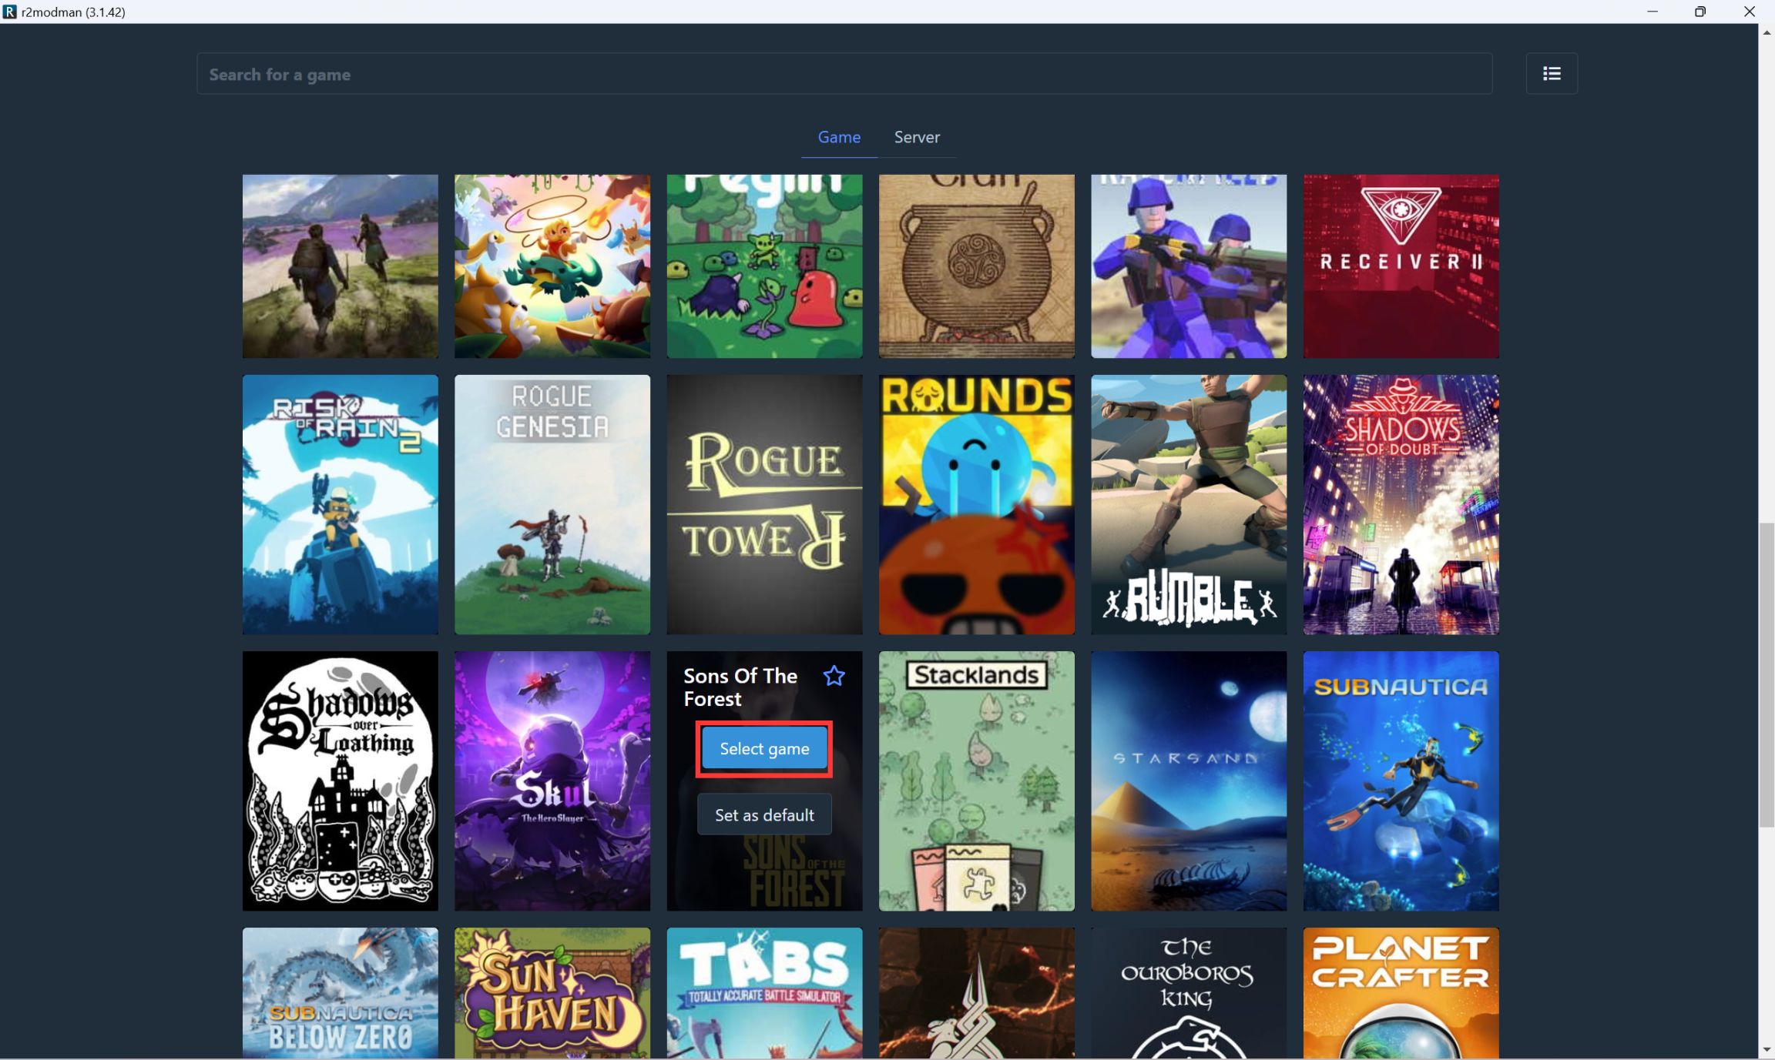Toggle list view icon button
The height and width of the screenshot is (1060, 1775).
[1552, 73]
